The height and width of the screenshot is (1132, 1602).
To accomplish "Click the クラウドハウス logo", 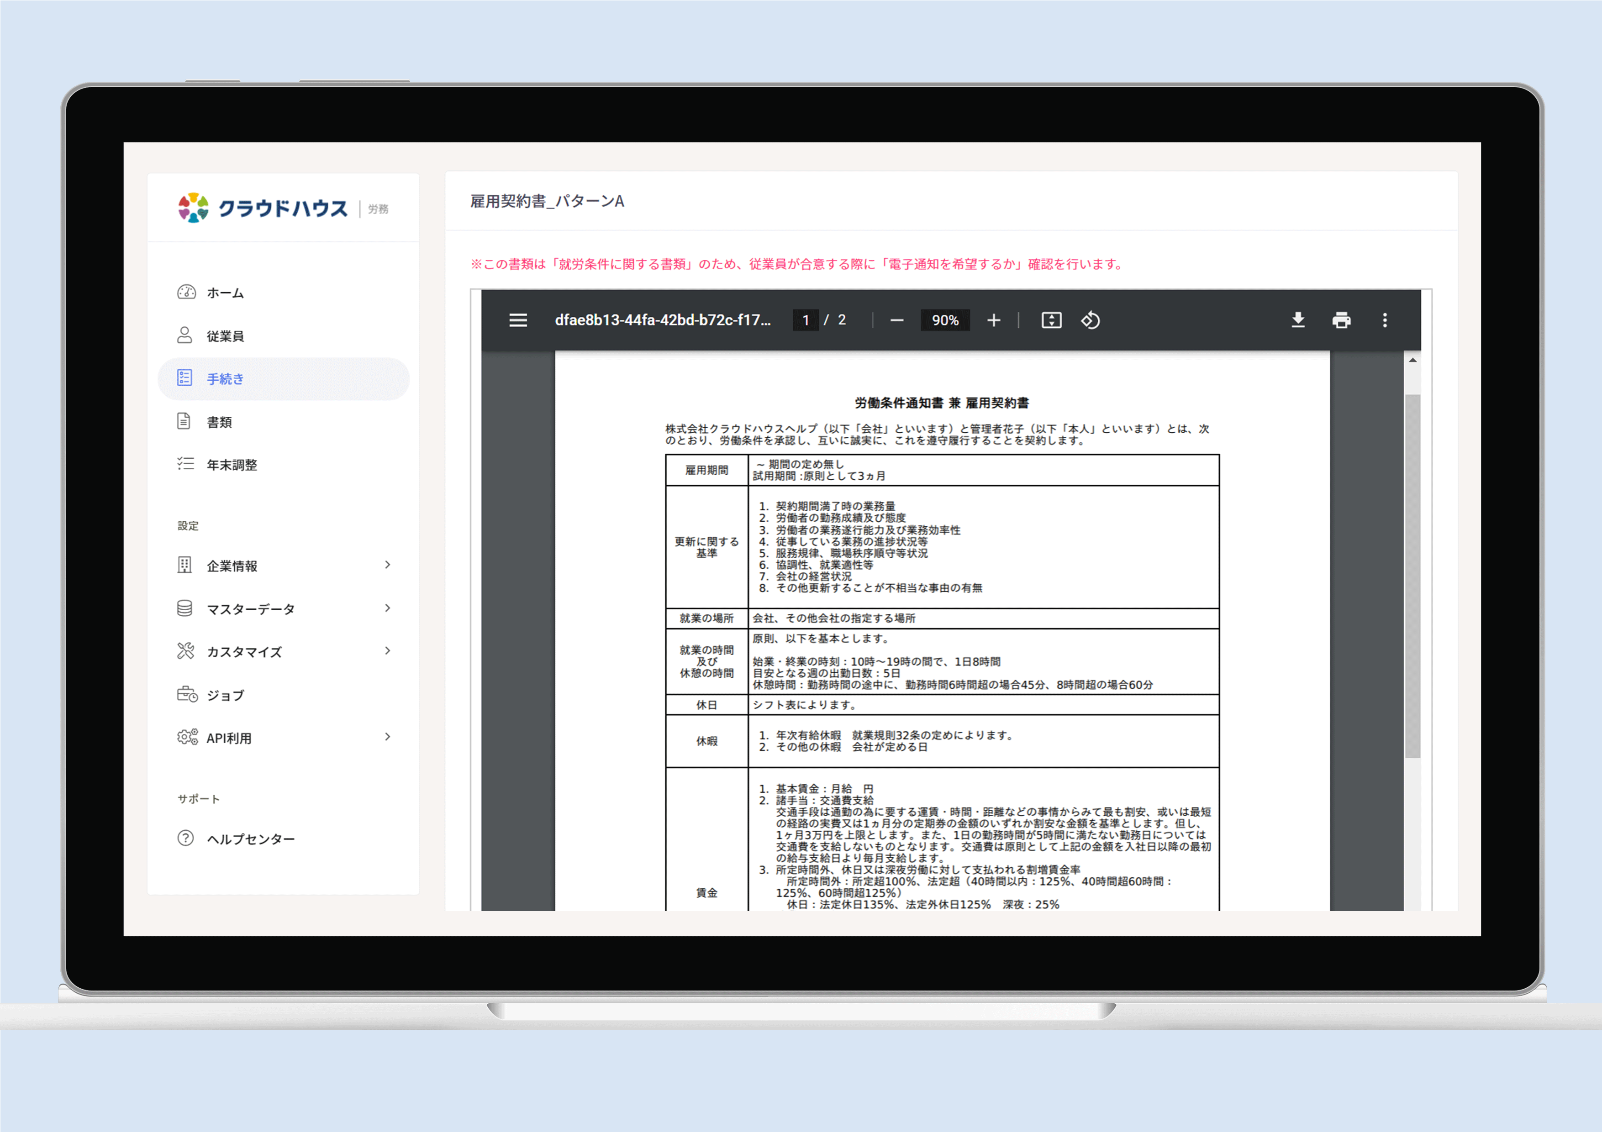I will click(x=263, y=208).
